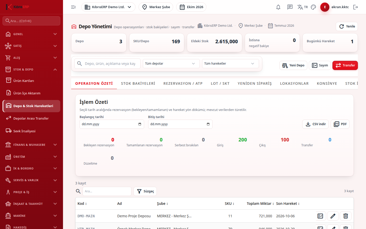Open KıbrısERP Demo Ltd. company selector
Image resolution: width=366 pixels, height=229 pixels.
pos(108,7)
